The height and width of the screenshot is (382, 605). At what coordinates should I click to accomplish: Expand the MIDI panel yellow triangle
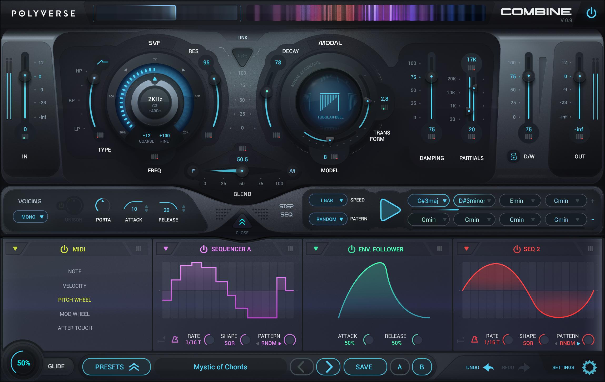click(x=15, y=249)
